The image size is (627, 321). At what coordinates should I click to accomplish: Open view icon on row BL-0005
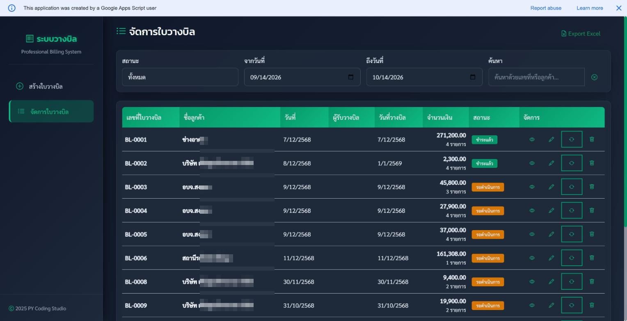tap(532, 234)
